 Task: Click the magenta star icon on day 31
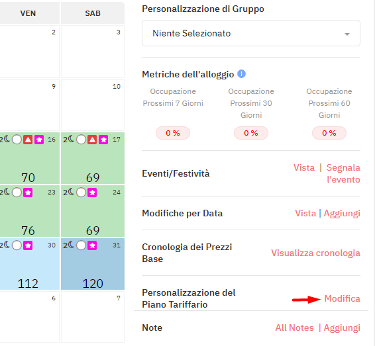(92, 245)
